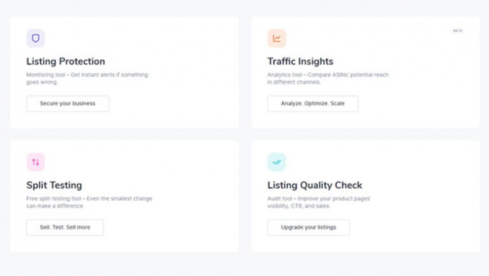Click 'in different channels.' text line
Image resolution: width=489 pixels, height=276 pixels.
(296, 82)
